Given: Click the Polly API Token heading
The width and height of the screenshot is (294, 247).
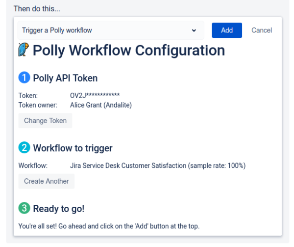Looking at the screenshot, I should pos(65,78).
